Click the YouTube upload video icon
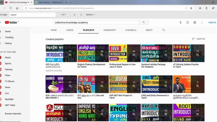217x122 pixels. [180, 22]
